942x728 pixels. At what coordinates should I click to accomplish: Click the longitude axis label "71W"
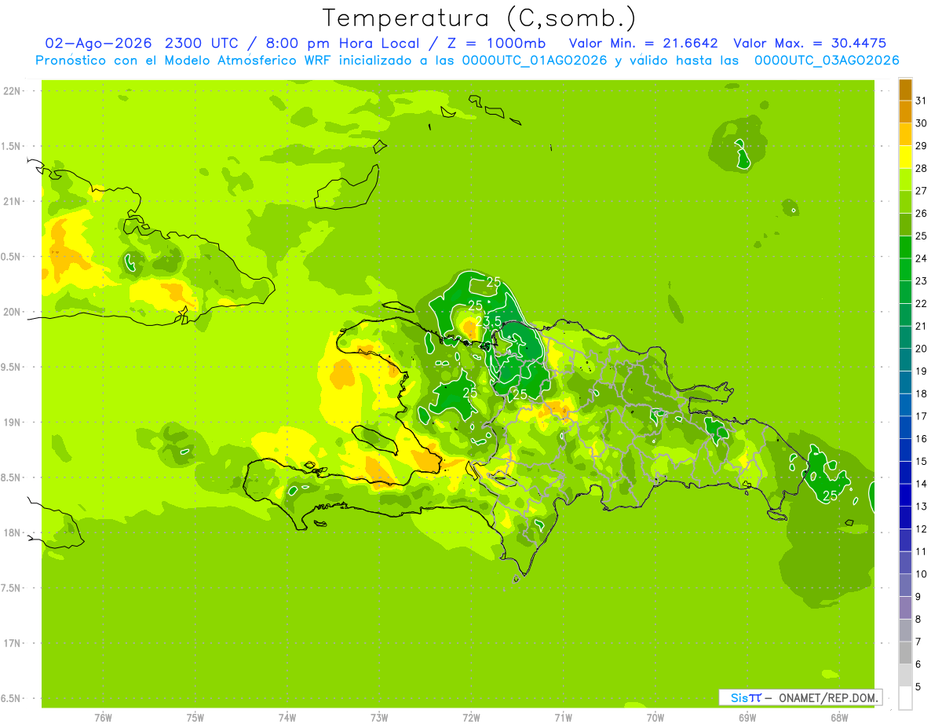563,718
